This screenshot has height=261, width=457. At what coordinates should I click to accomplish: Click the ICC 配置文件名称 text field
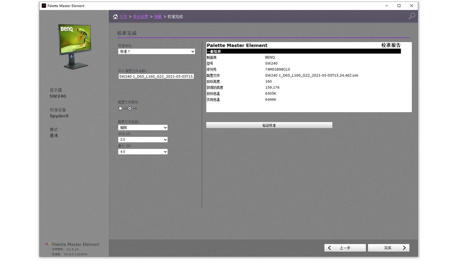(x=156, y=76)
